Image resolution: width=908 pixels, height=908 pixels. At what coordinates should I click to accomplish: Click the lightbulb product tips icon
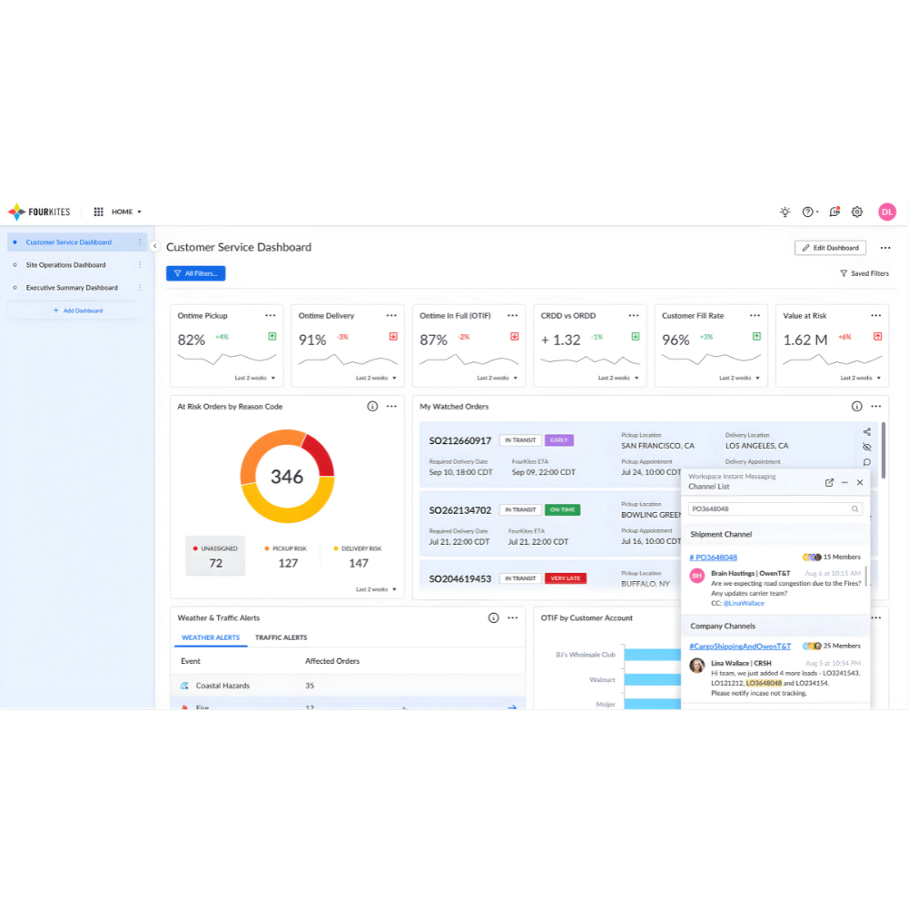[785, 212]
